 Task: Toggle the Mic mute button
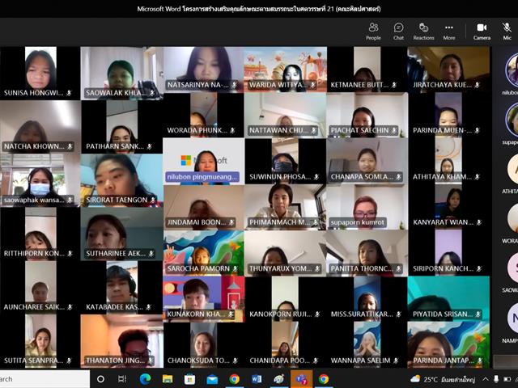click(507, 32)
